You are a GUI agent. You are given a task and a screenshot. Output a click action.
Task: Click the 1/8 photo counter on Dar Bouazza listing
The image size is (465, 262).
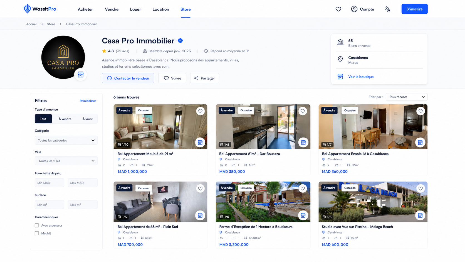225,145
